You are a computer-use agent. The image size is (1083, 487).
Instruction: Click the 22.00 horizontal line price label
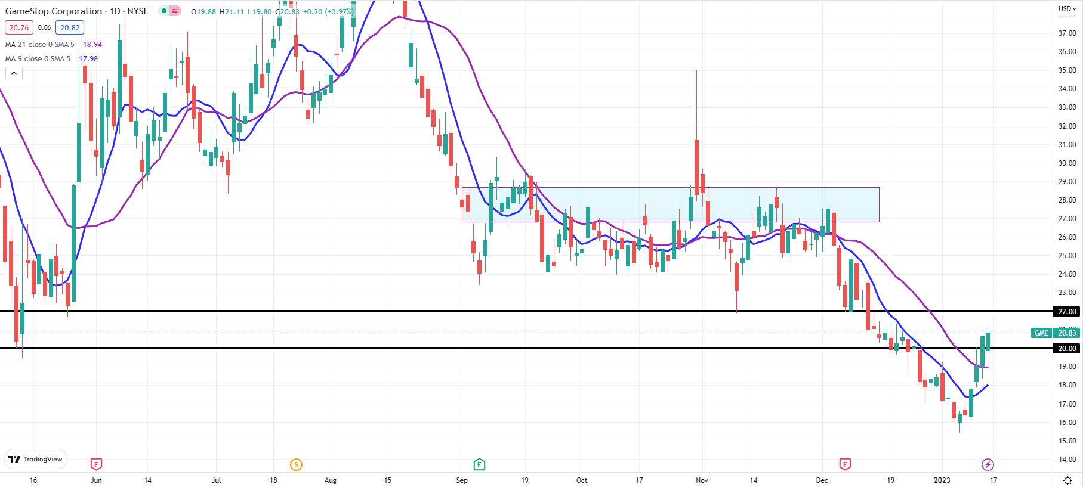[1066, 311]
